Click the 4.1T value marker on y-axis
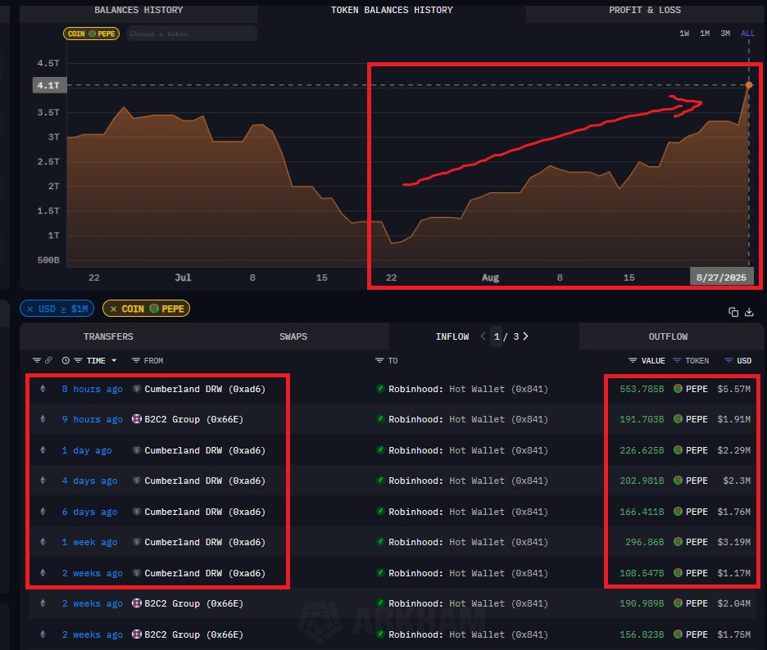 [x=48, y=85]
